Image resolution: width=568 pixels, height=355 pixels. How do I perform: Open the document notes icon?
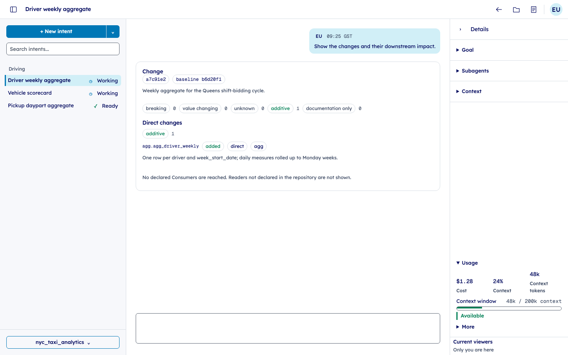(x=534, y=9)
